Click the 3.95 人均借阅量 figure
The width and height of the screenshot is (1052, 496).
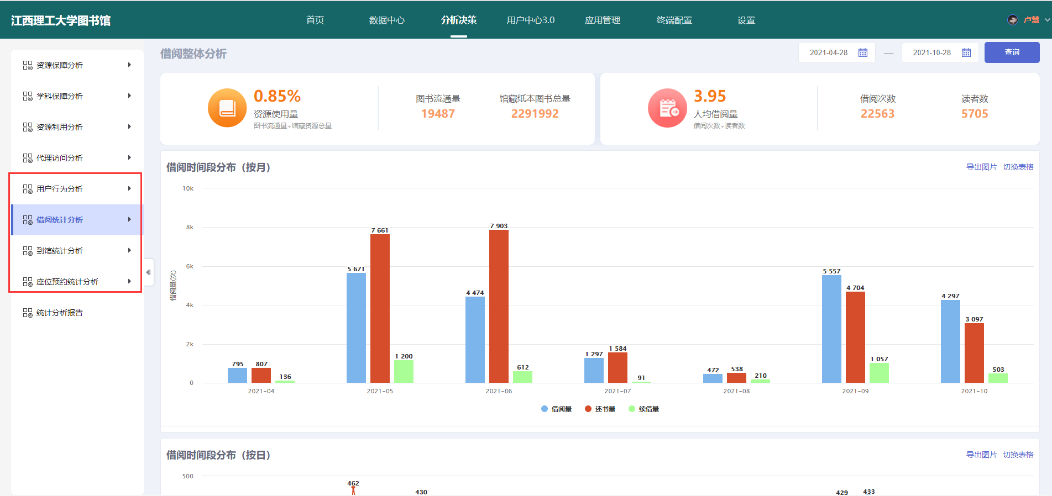(x=710, y=96)
